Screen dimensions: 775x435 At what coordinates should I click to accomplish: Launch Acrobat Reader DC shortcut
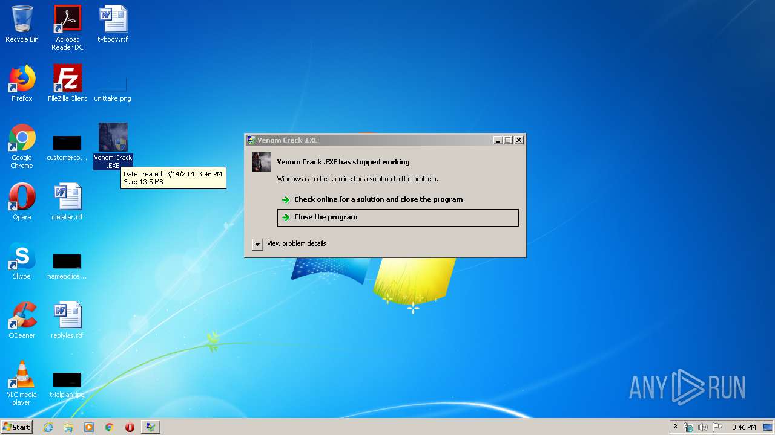click(67, 28)
